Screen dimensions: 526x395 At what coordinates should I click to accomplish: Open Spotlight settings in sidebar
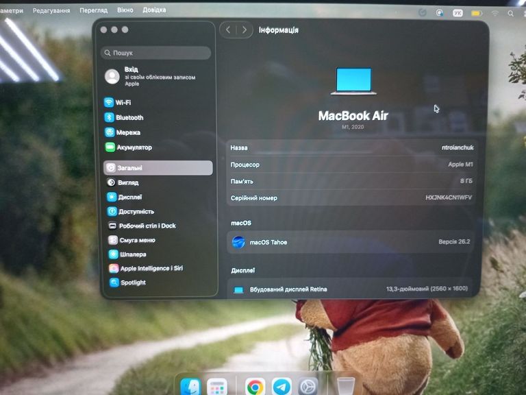point(128,283)
